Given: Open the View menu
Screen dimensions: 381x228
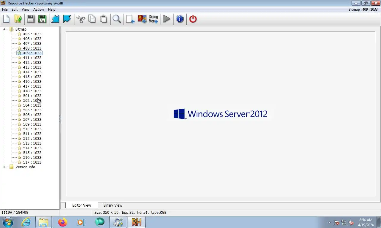Looking at the screenshot, I should click(x=25, y=9).
